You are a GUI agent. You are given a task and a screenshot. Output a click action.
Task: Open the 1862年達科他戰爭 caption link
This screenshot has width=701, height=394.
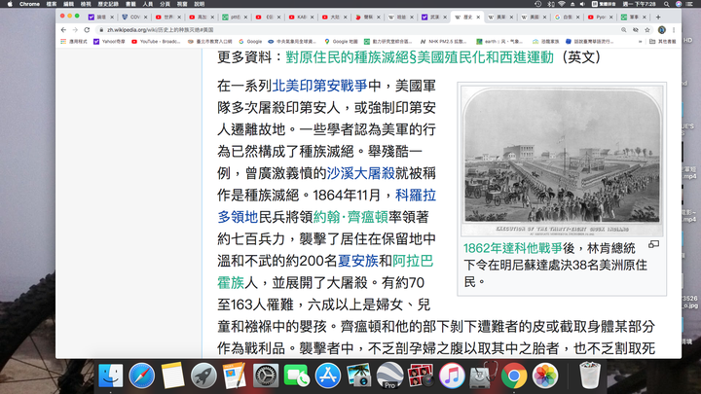513,248
